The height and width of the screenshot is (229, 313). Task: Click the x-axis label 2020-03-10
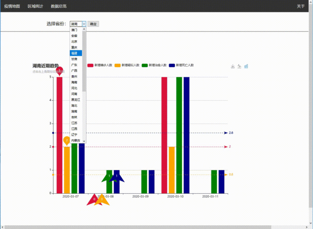[x=176, y=196]
